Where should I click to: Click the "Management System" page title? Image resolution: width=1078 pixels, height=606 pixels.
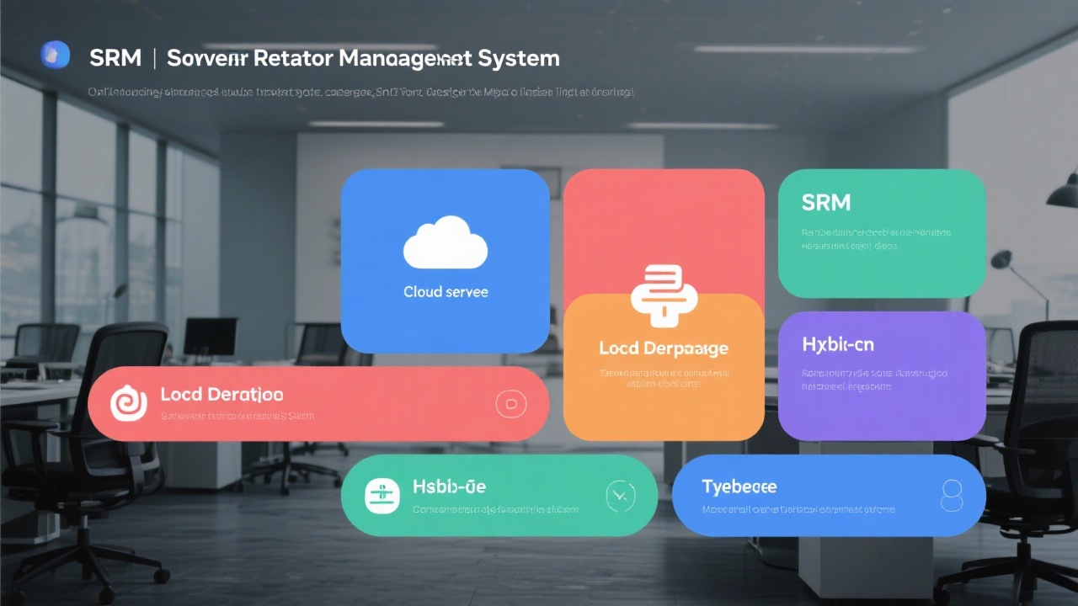point(363,58)
